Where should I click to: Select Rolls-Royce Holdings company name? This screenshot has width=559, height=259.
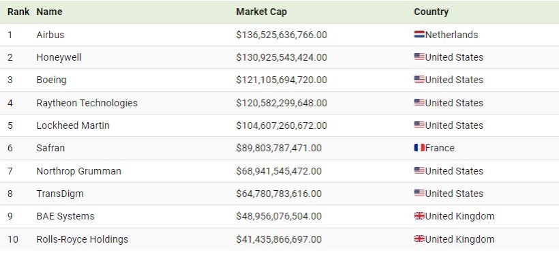pos(82,239)
